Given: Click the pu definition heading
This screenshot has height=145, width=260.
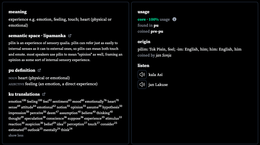Looking at the screenshot, I should click(22, 70).
